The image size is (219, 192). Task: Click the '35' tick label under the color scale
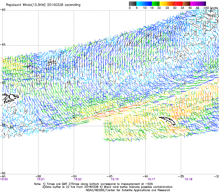(x=182, y=8)
